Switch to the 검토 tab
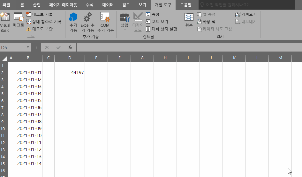The image size is (302, 177). tap(126, 5)
